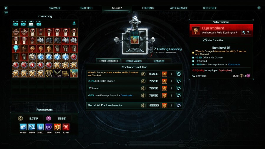Reroll the Heat Damage Bonus enchantment
Viewport: 265px width, 149px height.
pyautogui.click(x=179, y=95)
